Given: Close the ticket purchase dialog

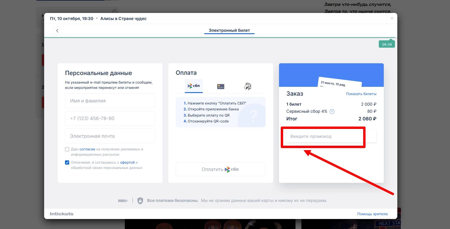Looking at the screenshot, I should click(392, 18).
